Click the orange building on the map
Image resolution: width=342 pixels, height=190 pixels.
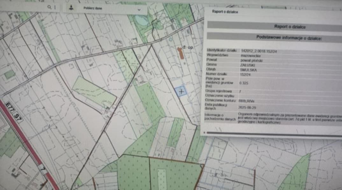[x=181, y=53]
